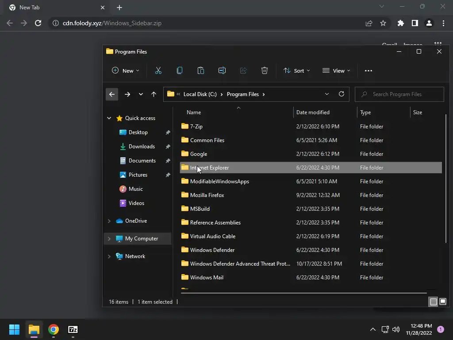Sort by the Date modified column header
The image size is (453, 340).
[x=313, y=112]
